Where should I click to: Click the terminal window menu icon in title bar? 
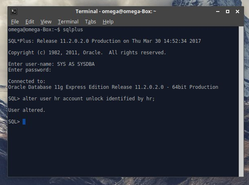pos(14,12)
